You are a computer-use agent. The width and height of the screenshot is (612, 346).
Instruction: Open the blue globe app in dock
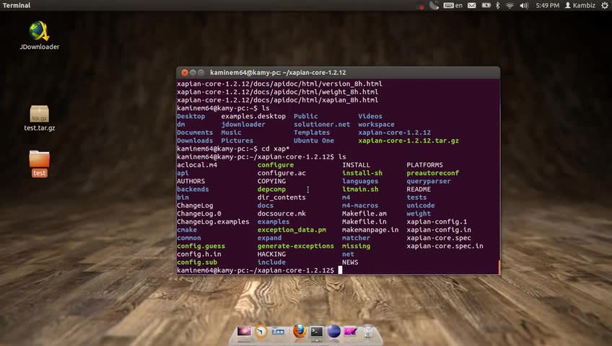pos(333,332)
